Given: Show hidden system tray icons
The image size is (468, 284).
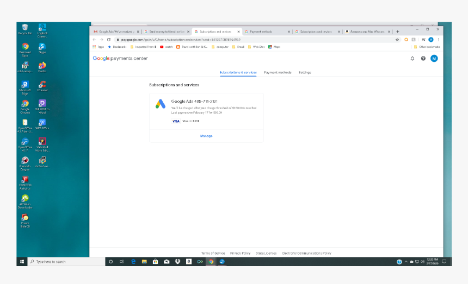Looking at the screenshot, I should click(406, 262).
